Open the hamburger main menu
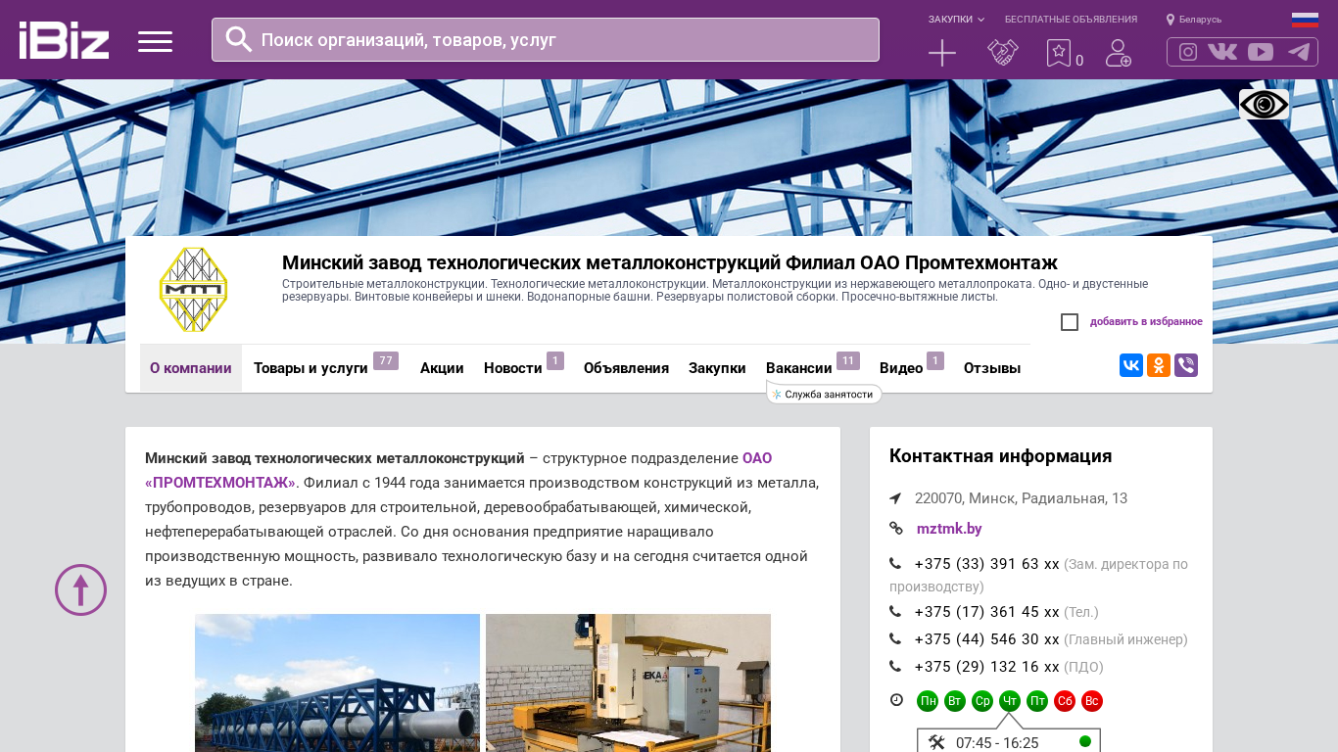Viewport: 1338px width, 752px height. (x=155, y=41)
